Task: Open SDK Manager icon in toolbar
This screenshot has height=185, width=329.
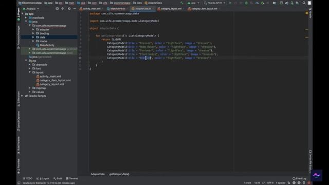Action: tap(297, 3)
